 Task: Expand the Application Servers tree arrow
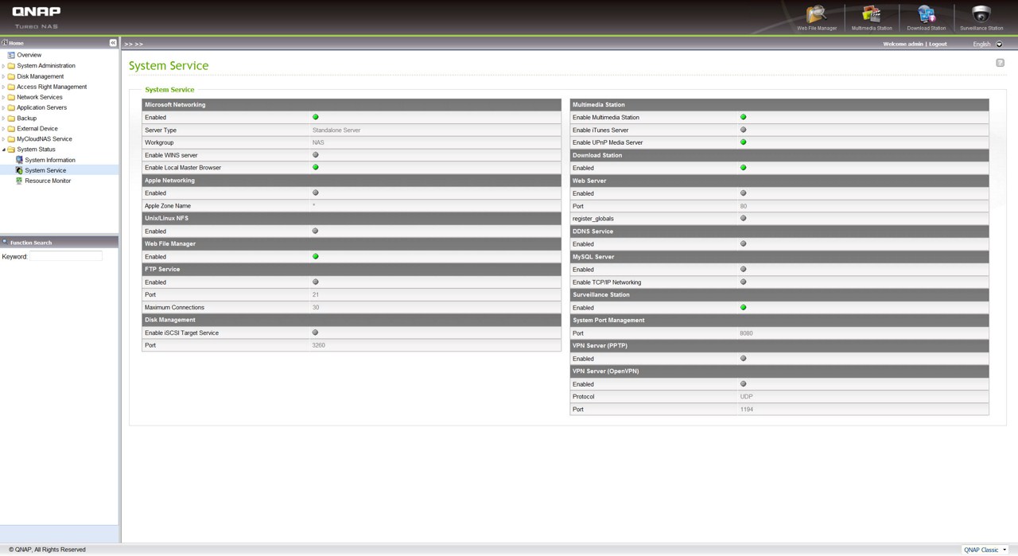3,107
